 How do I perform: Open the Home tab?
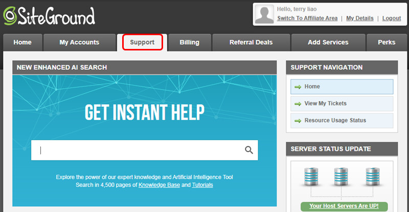click(x=22, y=42)
